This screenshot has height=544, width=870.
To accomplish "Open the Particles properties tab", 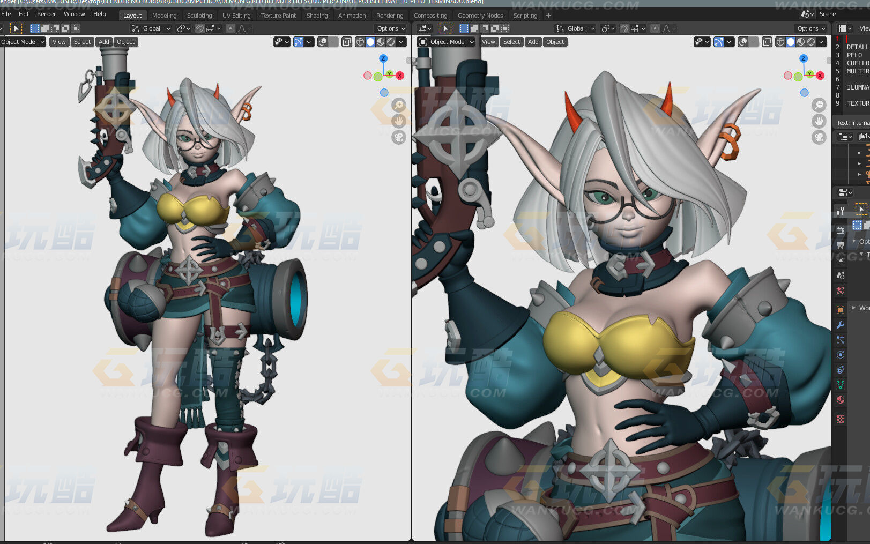I will tap(840, 340).
